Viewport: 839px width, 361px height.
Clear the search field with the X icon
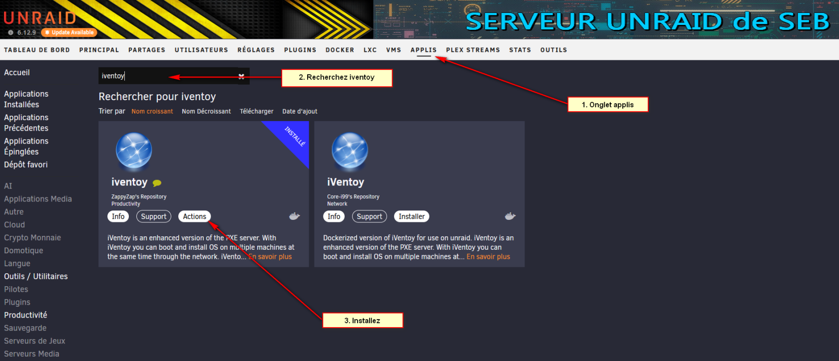tap(241, 76)
